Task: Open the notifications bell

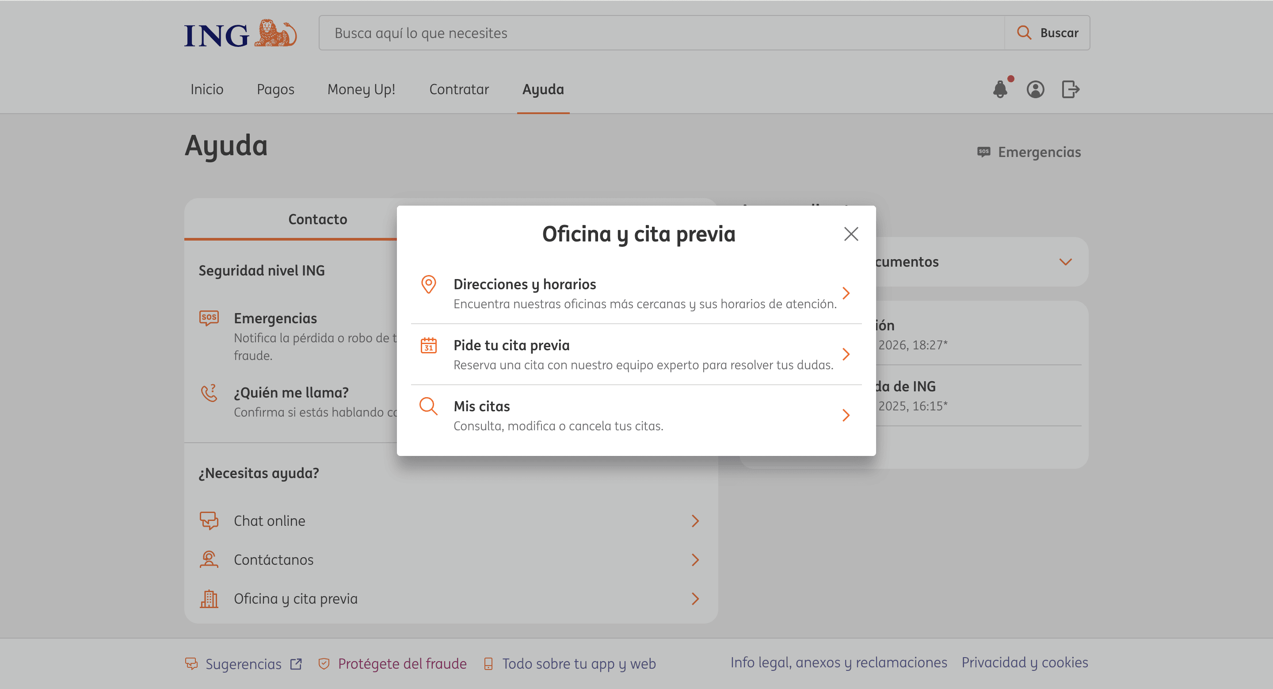Action: (x=1000, y=89)
